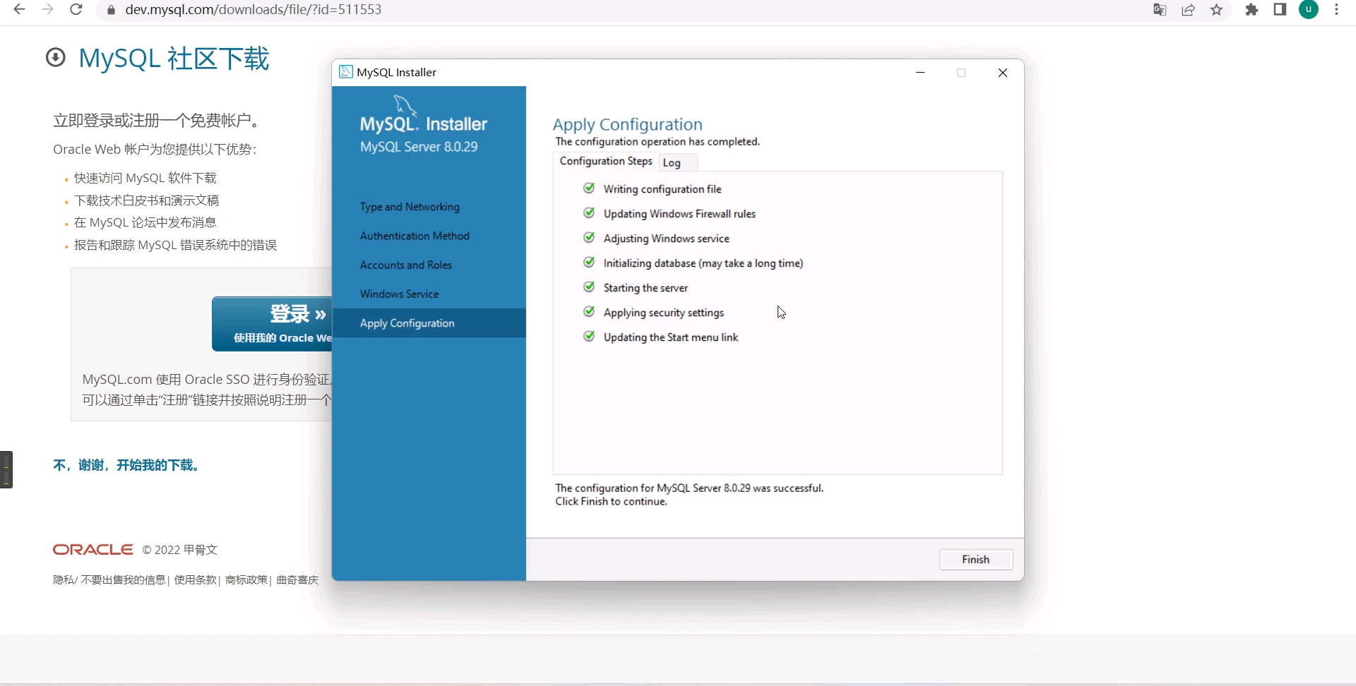Click the ORACLE logo in the footer

[x=93, y=550]
